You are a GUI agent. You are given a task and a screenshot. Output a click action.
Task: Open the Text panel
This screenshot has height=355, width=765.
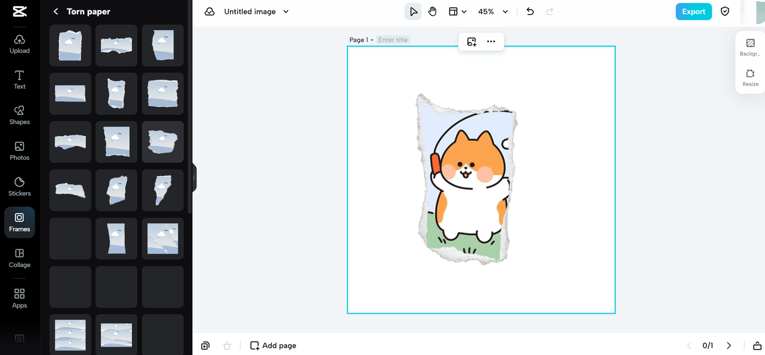[x=20, y=79]
